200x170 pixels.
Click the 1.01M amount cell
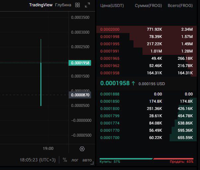[156, 51]
